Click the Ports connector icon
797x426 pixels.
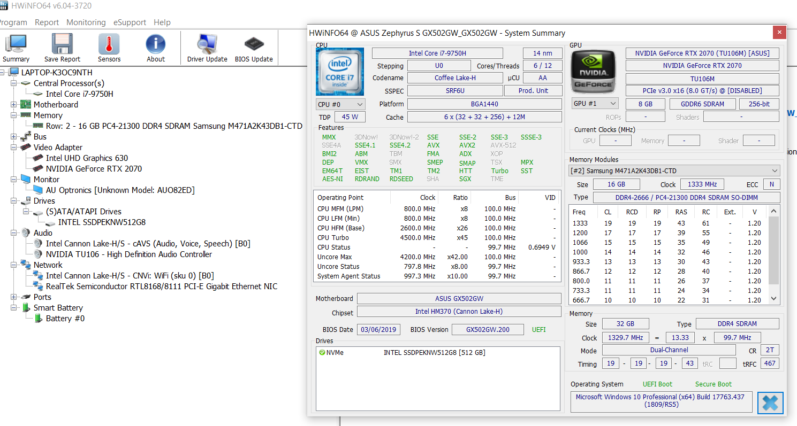26,297
